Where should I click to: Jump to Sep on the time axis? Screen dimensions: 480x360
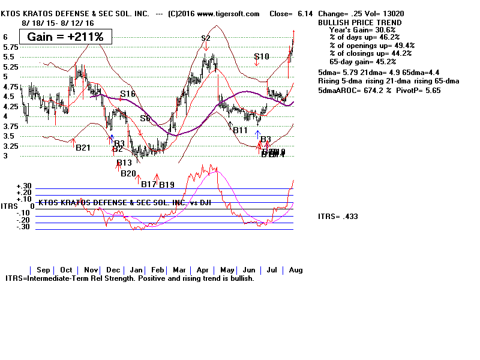click(x=43, y=270)
